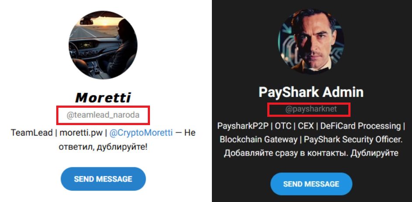This screenshot has width=412, height=202.
Task: Click the @paysharknet username
Action: point(311,109)
